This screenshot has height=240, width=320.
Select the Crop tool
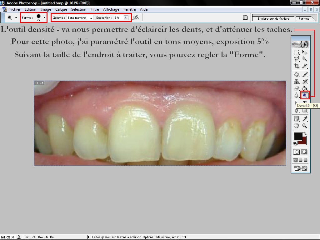click(x=297, y=66)
